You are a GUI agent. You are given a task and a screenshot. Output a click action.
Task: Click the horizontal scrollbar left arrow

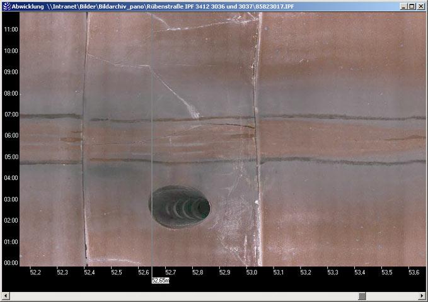(x=5, y=296)
